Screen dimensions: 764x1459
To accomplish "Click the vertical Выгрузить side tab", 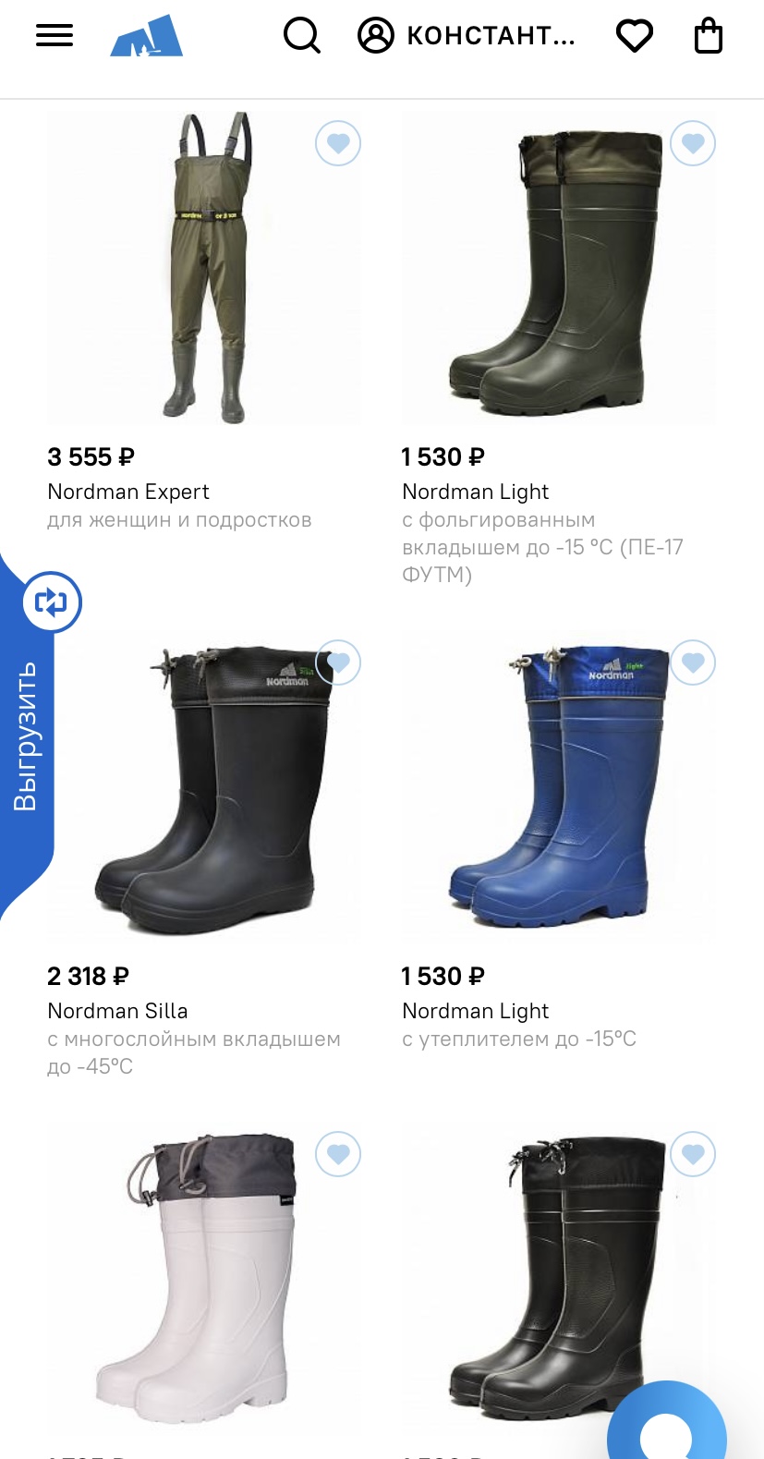I will coord(26,736).
